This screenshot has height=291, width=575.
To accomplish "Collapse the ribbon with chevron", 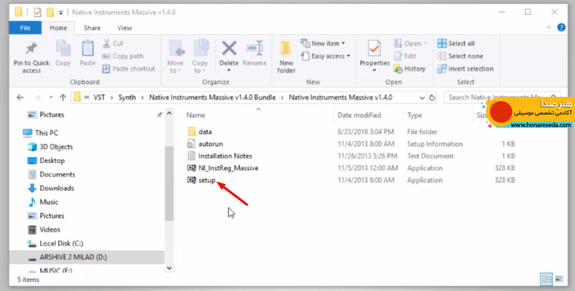I will [x=549, y=27].
